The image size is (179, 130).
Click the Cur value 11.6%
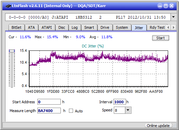[25, 37]
